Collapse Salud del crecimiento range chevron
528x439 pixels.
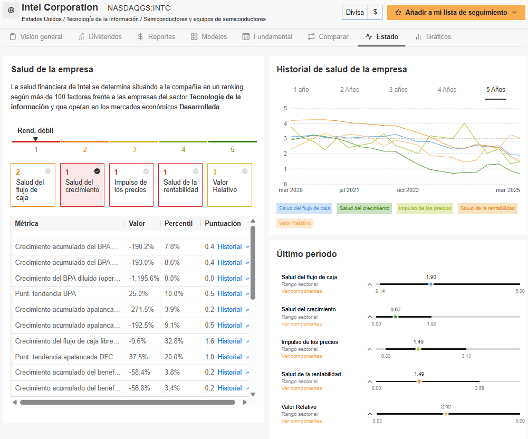370,317
